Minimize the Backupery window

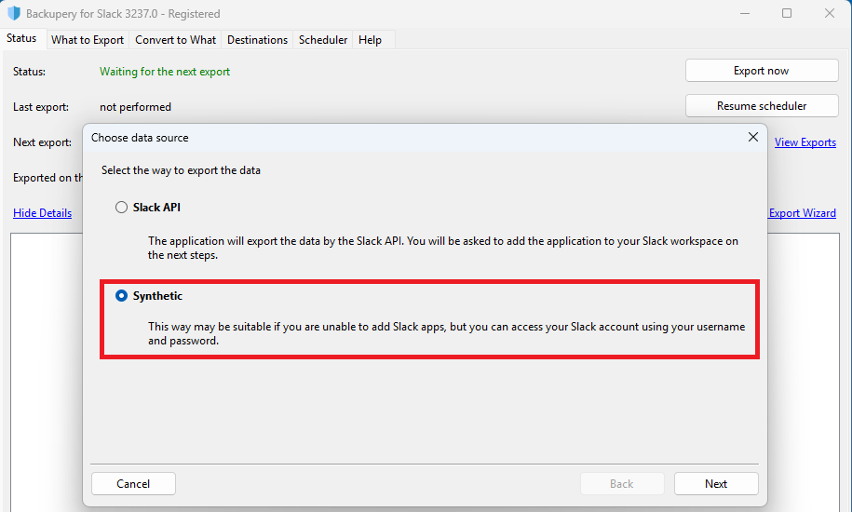[x=745, y=14]
